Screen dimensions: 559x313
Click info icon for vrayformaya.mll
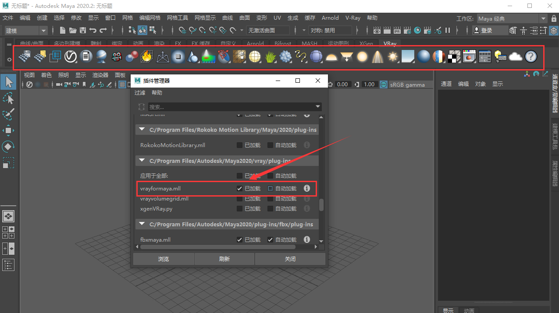click(307, 188)
